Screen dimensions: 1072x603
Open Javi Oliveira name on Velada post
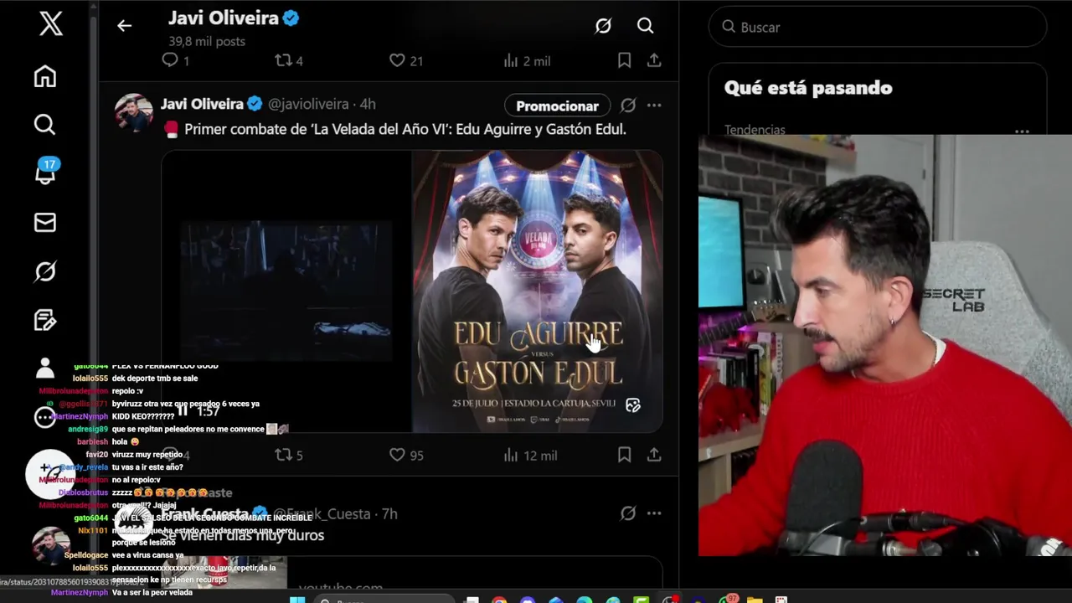tap(202, 105)
